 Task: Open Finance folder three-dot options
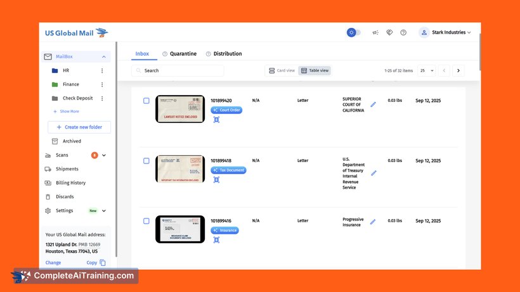102,84
